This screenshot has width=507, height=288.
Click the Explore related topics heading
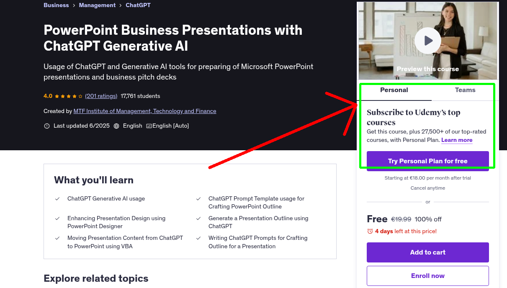point(96,278)
